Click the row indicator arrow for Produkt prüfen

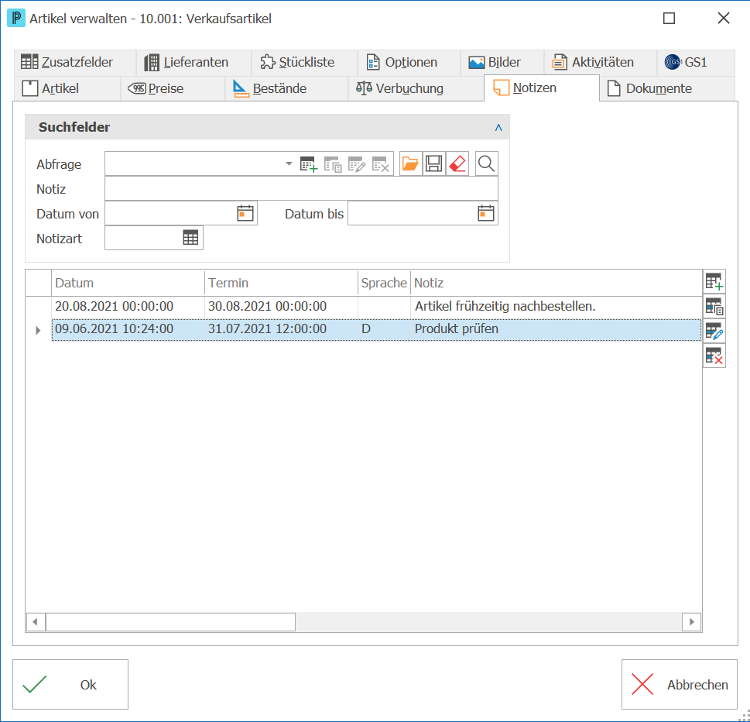pyautogui.click(x=38, y=330)
